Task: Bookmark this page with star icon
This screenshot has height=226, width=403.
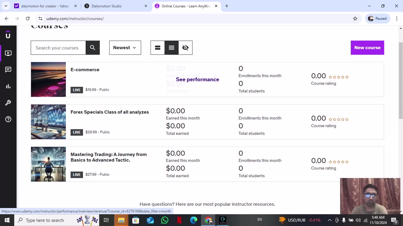Action: [x=355, y=19]
